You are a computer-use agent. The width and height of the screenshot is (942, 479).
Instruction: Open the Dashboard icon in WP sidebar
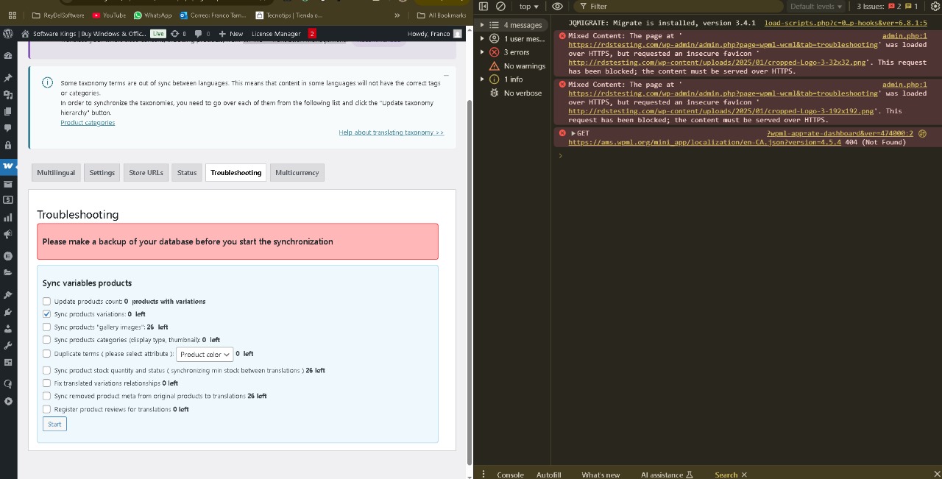point(8,56)
